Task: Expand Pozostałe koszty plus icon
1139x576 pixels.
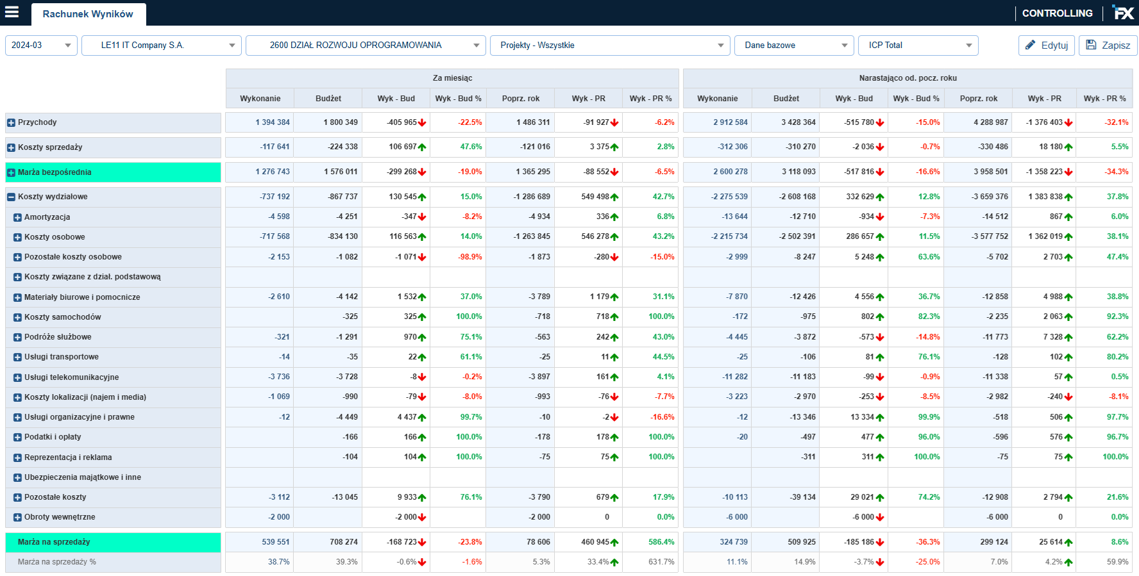Action: tap(17, 498)
